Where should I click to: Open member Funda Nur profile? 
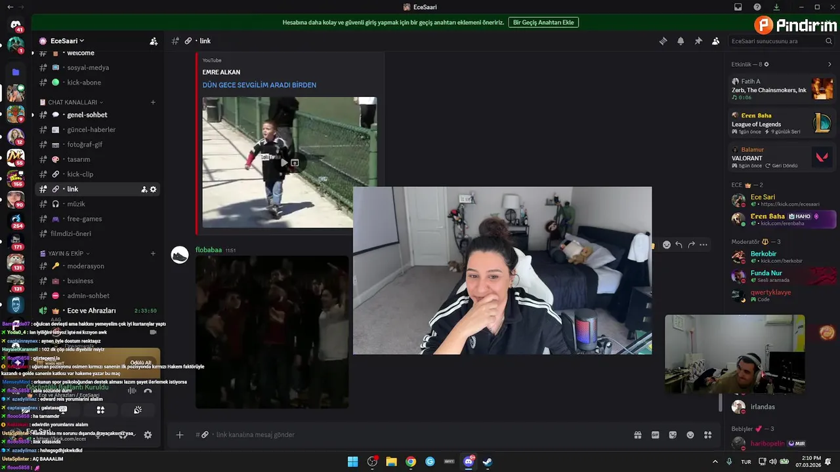782,276
